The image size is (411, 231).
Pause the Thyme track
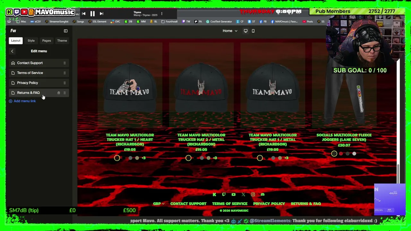[x=92, y=13]
